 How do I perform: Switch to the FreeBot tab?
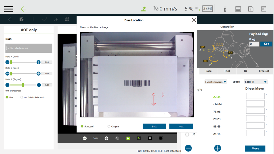[x=264, y=71]
